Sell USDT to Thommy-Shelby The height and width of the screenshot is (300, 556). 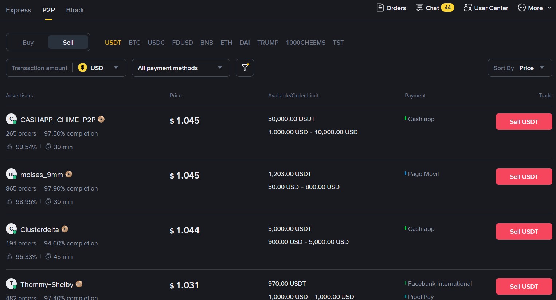tap(524, 286)
